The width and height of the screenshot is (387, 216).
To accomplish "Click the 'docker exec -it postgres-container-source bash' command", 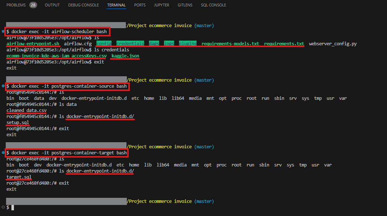I will [69, 86].
